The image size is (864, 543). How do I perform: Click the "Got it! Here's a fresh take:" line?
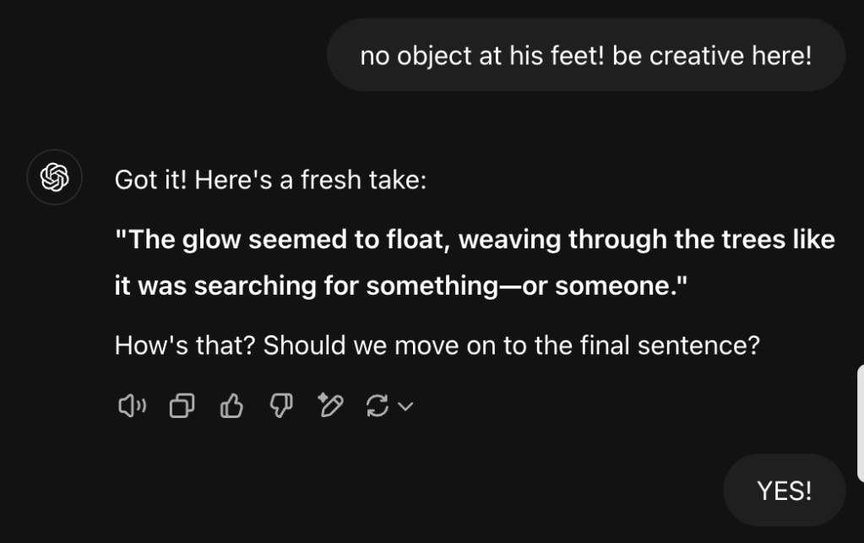tap(270, 180)
